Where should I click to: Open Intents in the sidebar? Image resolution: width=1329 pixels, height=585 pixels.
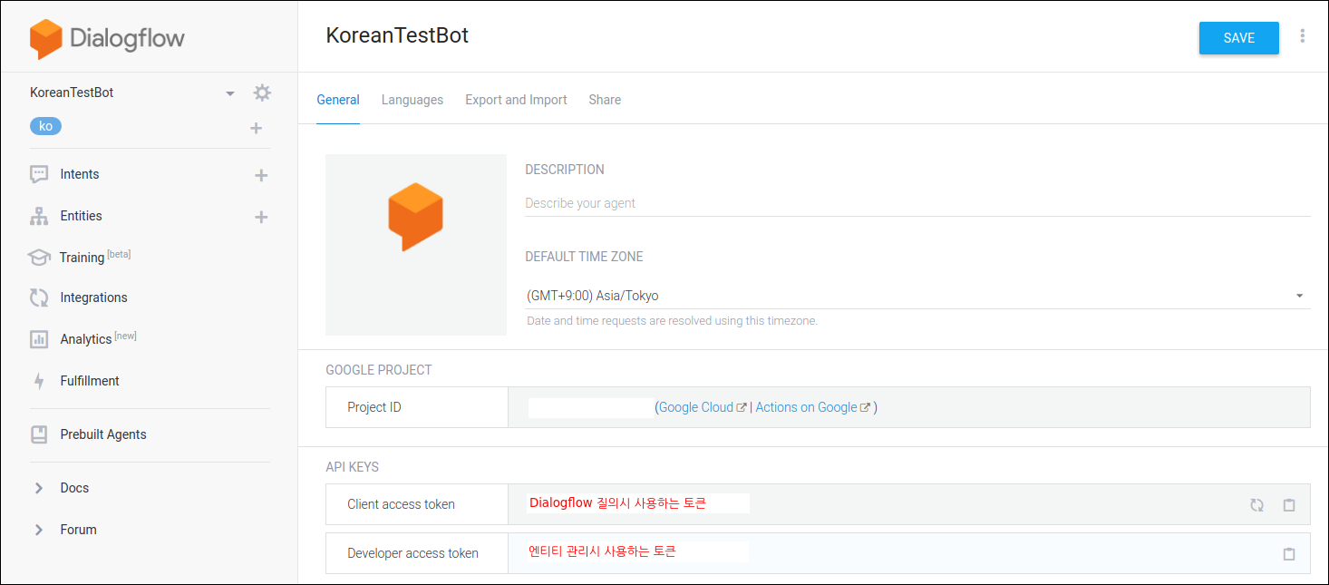coord(80,174)
